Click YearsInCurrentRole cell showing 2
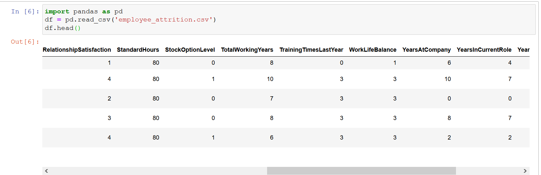 (510, 138)
